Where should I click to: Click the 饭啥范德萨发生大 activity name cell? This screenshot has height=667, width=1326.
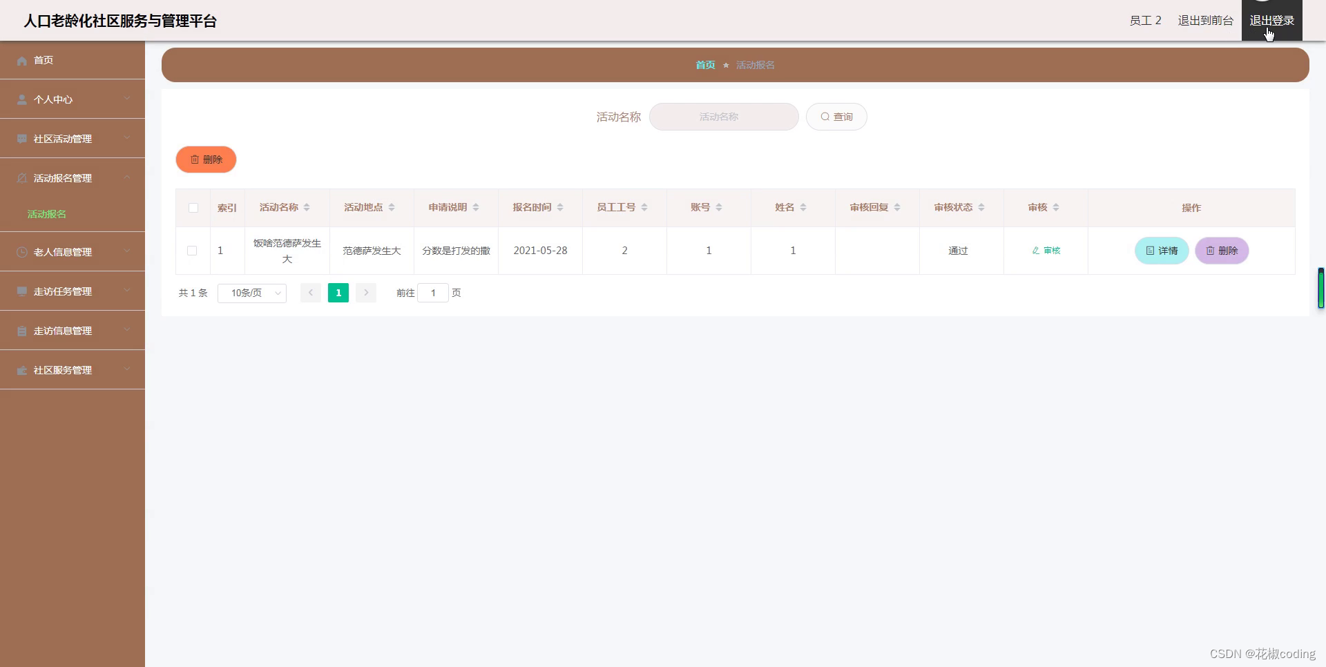pos(287,251)
